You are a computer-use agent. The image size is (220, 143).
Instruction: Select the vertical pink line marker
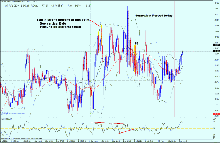pyautogui.click(x=174, y=59)
